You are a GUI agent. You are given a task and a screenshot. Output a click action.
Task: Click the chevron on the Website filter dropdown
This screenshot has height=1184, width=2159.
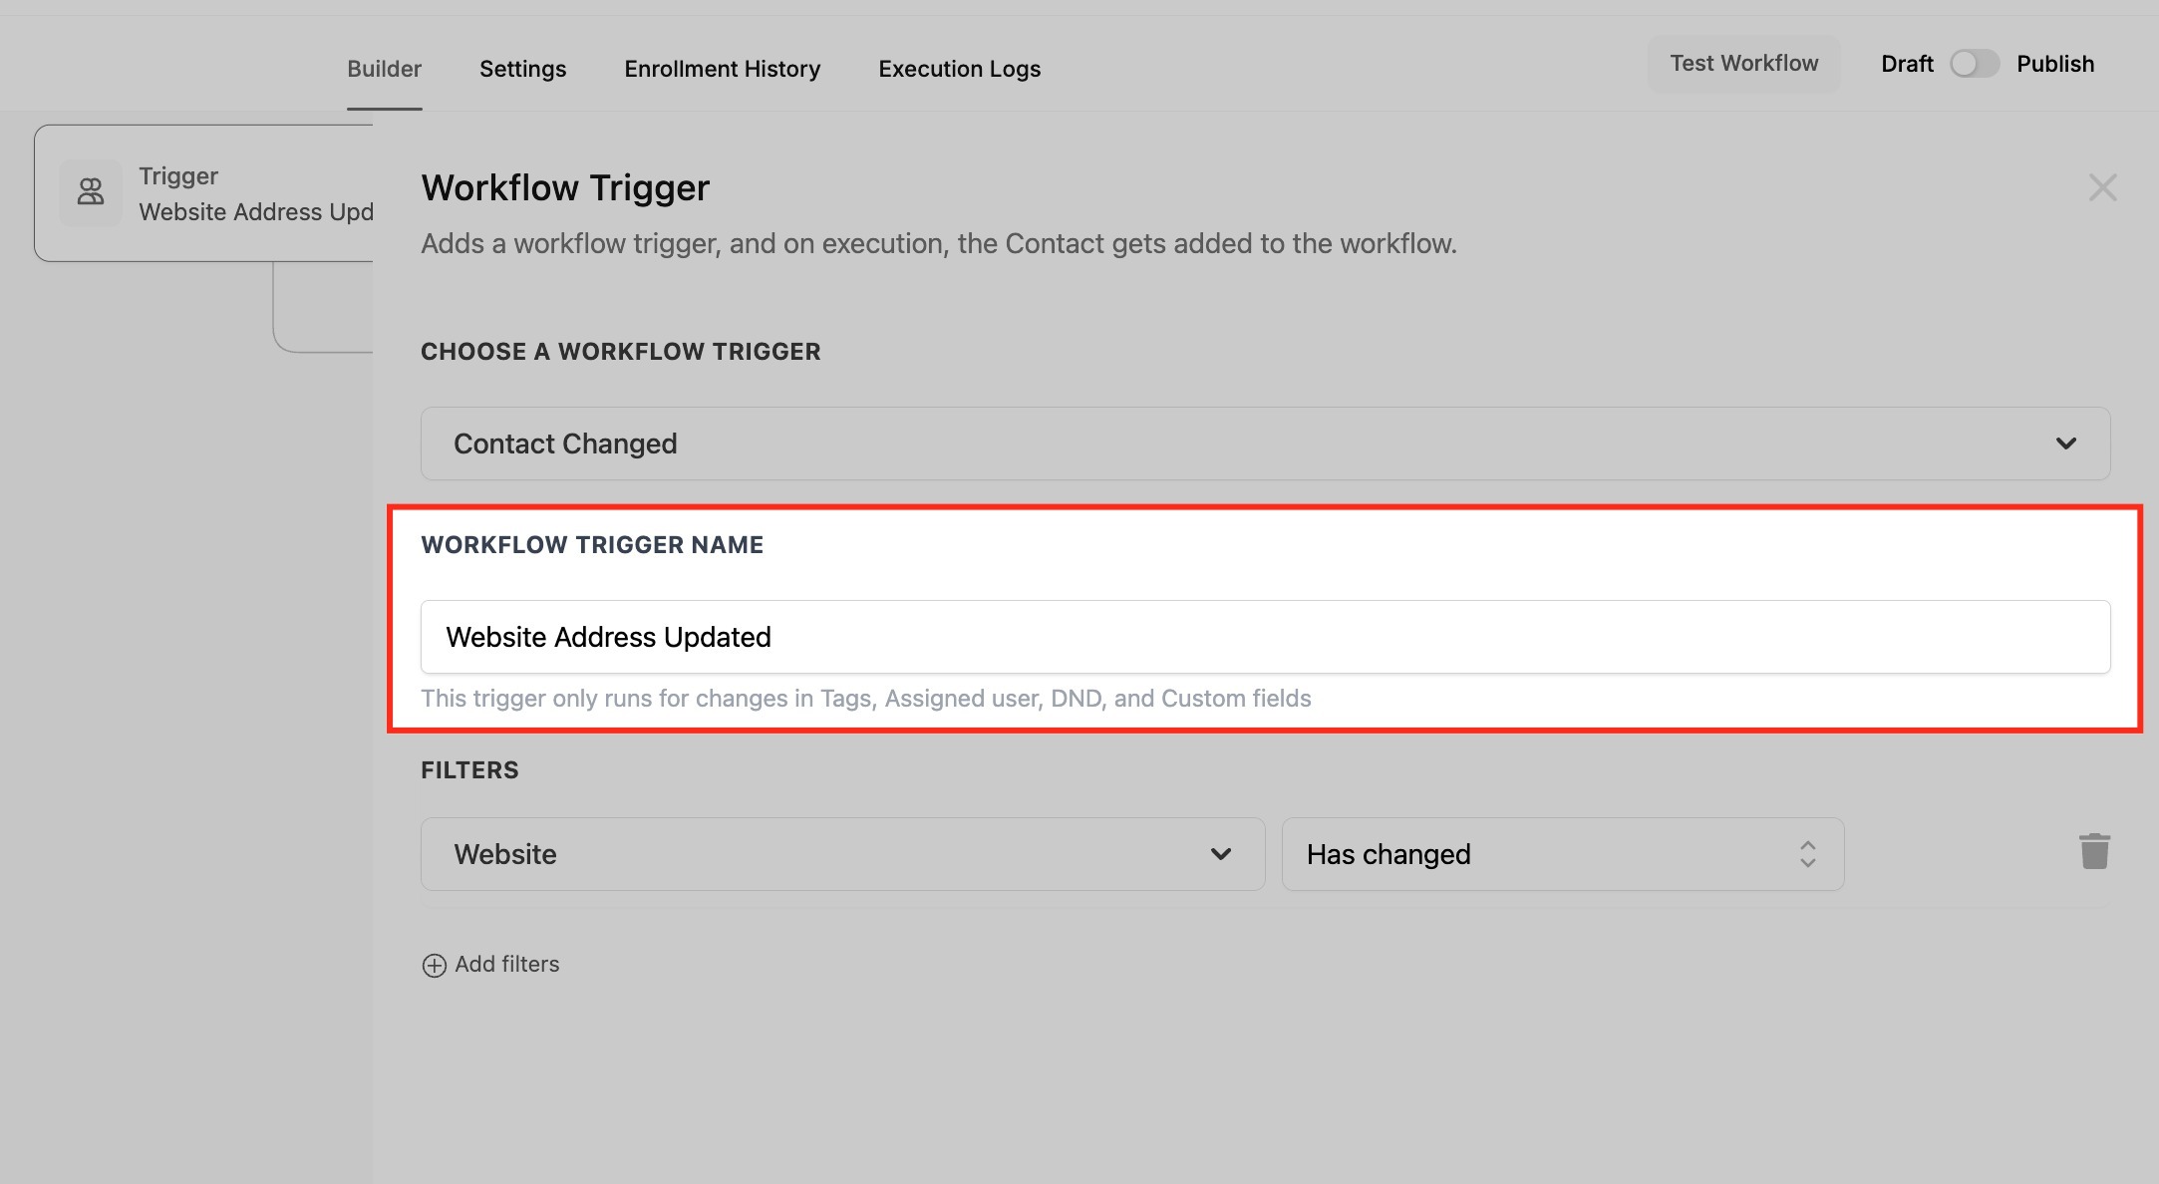(x=1220, y=854)
